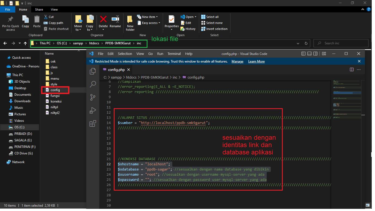Viewport: 375px width, 211px height.
Task: Go back in File Explorer navigation
Action: coord(5,43)
